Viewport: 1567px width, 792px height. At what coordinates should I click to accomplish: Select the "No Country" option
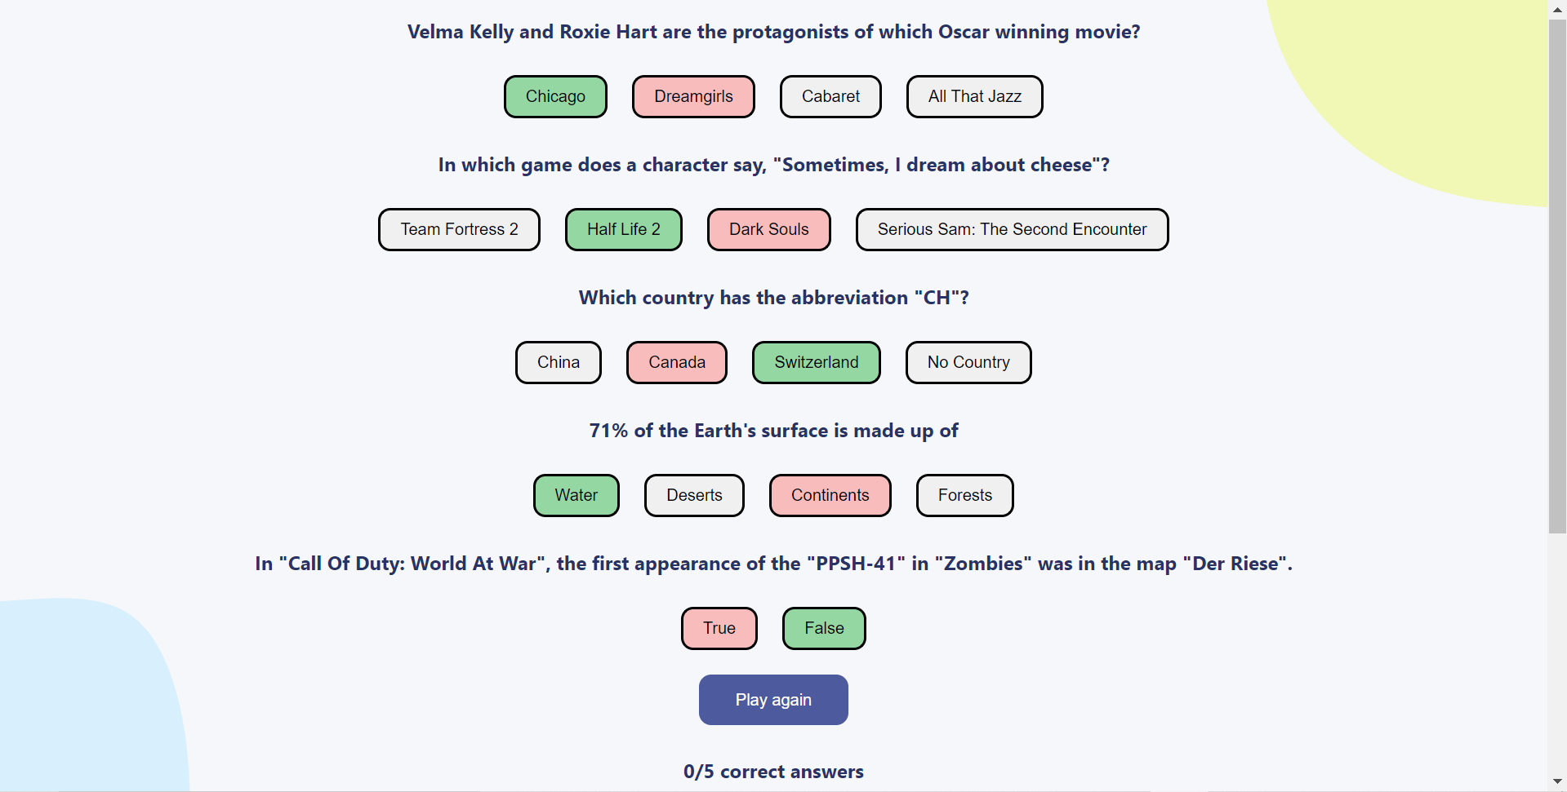tap(968, 362)
